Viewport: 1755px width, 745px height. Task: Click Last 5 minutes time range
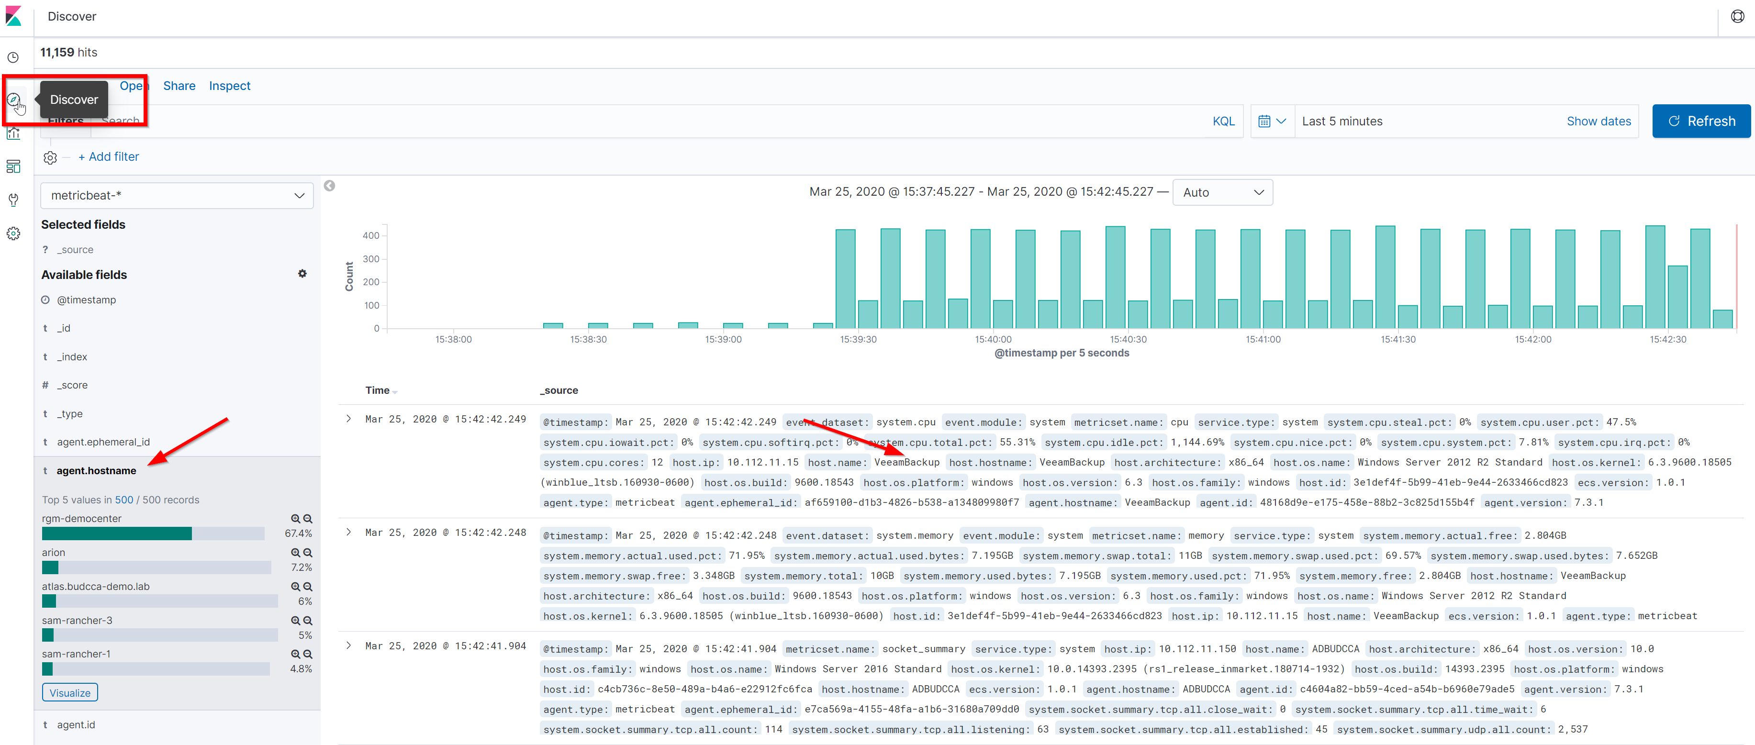coord(1342,121)
